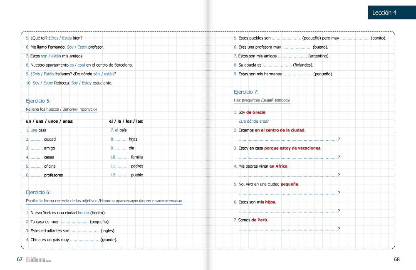
Task: Click page number 68
Action: (396, 259)
